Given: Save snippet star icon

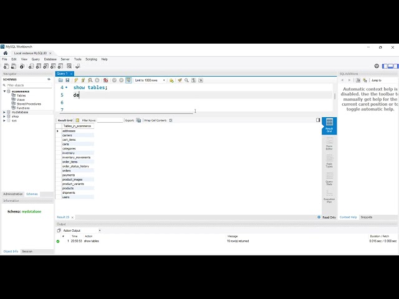Looking at the screenshot, I should [x=171, y=80].
